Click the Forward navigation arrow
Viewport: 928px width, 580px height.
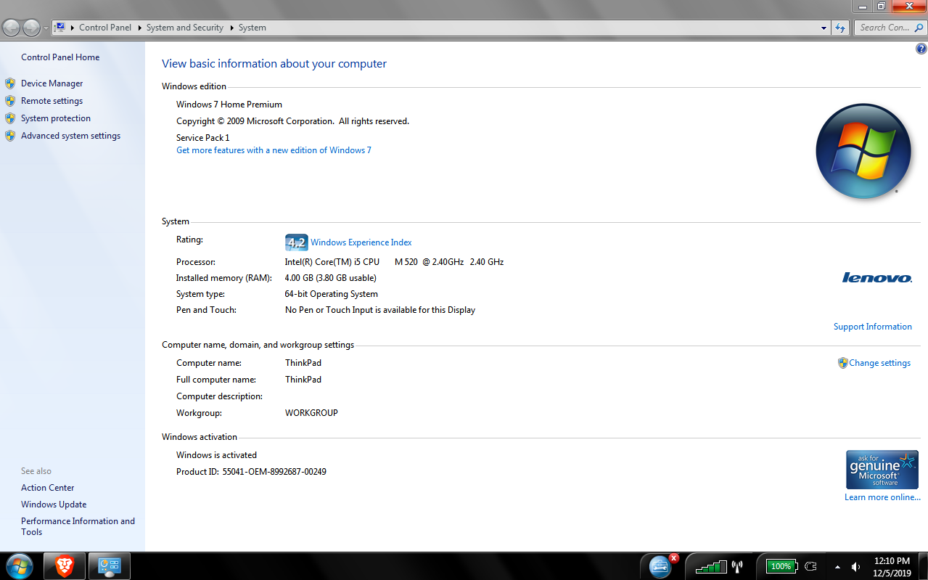tap(32, 28)
